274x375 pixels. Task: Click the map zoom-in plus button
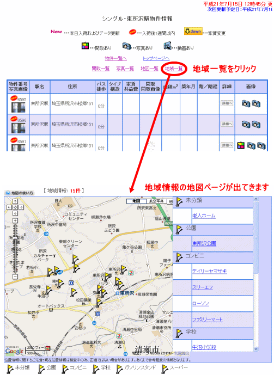(15, 221)
